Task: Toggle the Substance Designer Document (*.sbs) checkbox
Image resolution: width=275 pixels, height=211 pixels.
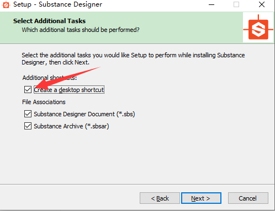Action: pyautogui.click(x=28, y=114)
